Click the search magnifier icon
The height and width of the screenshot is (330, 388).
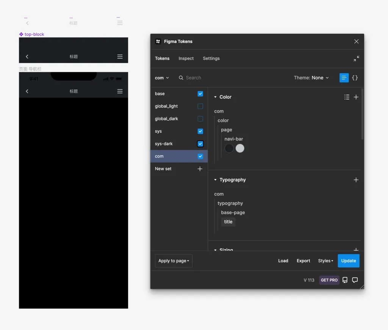click(181, 78)
